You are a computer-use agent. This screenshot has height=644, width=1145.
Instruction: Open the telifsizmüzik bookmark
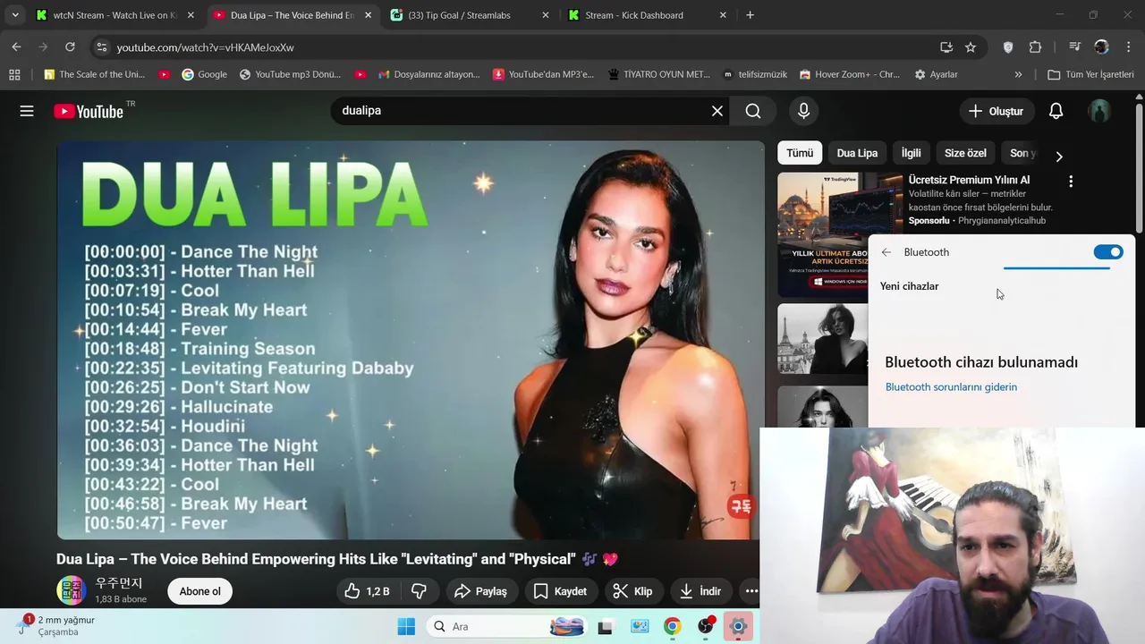(x=755, y=74)
